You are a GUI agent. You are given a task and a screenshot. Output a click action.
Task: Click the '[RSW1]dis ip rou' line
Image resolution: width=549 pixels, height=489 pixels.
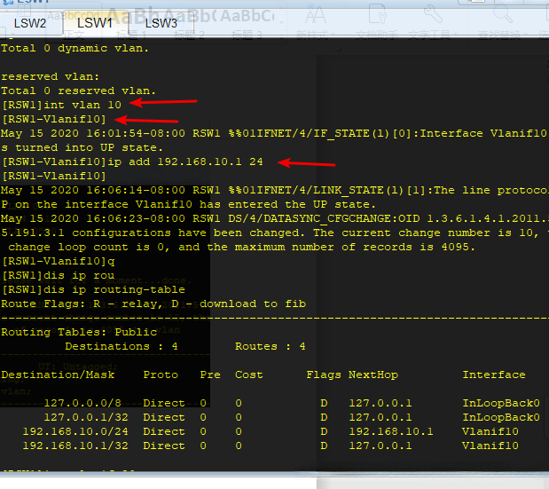pyautogui.click(x=59, y=276)
